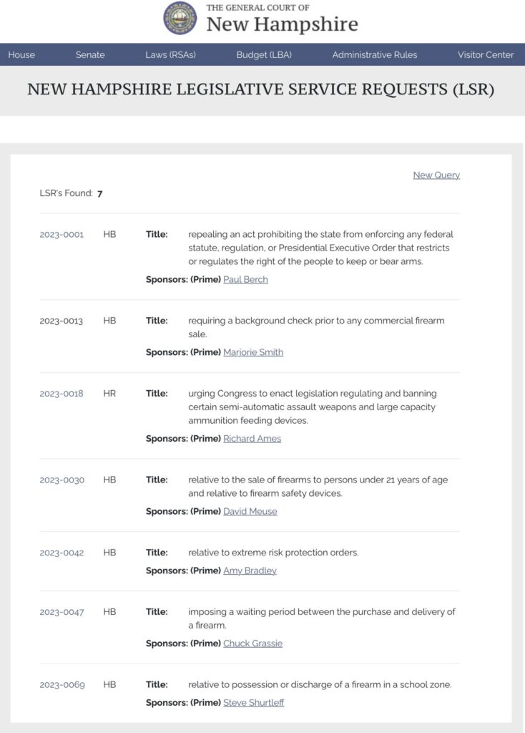Open sponsor David Meuse's page

[x=250, y=511]
